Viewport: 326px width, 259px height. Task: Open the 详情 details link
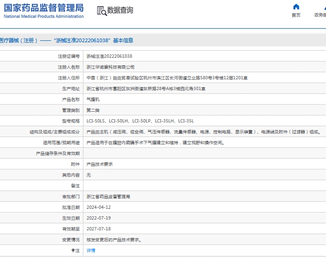click(91, 251)
